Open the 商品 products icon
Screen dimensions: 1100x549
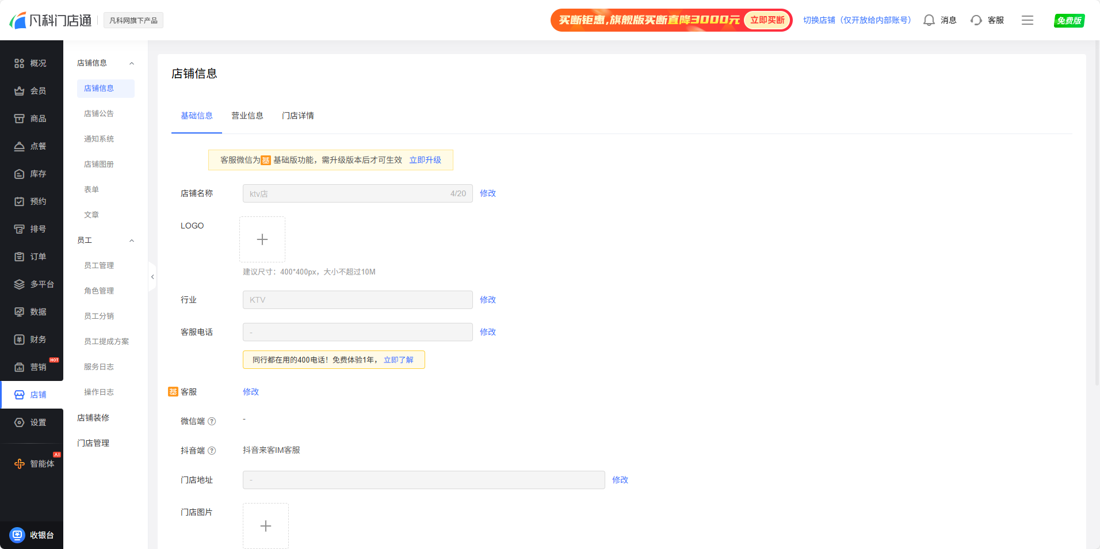point(19,119)
